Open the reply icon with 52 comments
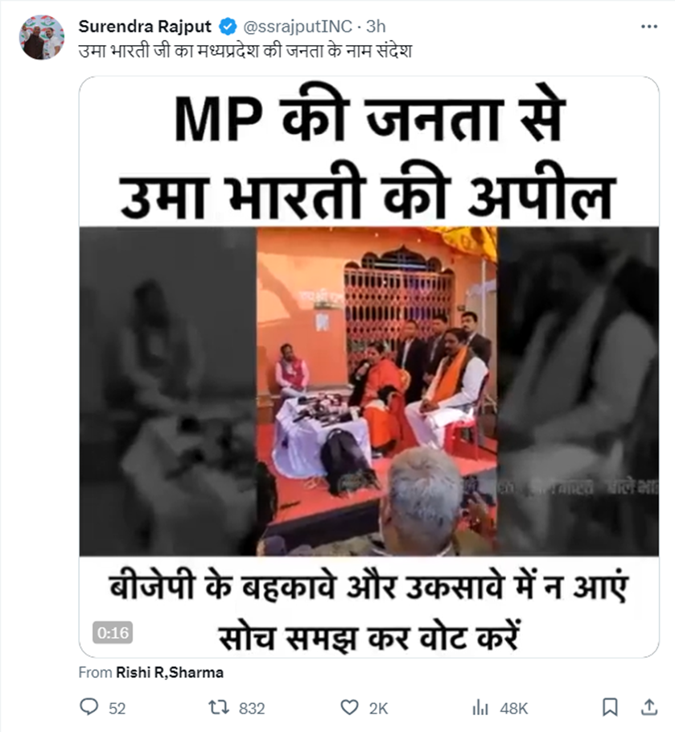The height and width of the screenshot is (732, 675). [x=88, y=707]
